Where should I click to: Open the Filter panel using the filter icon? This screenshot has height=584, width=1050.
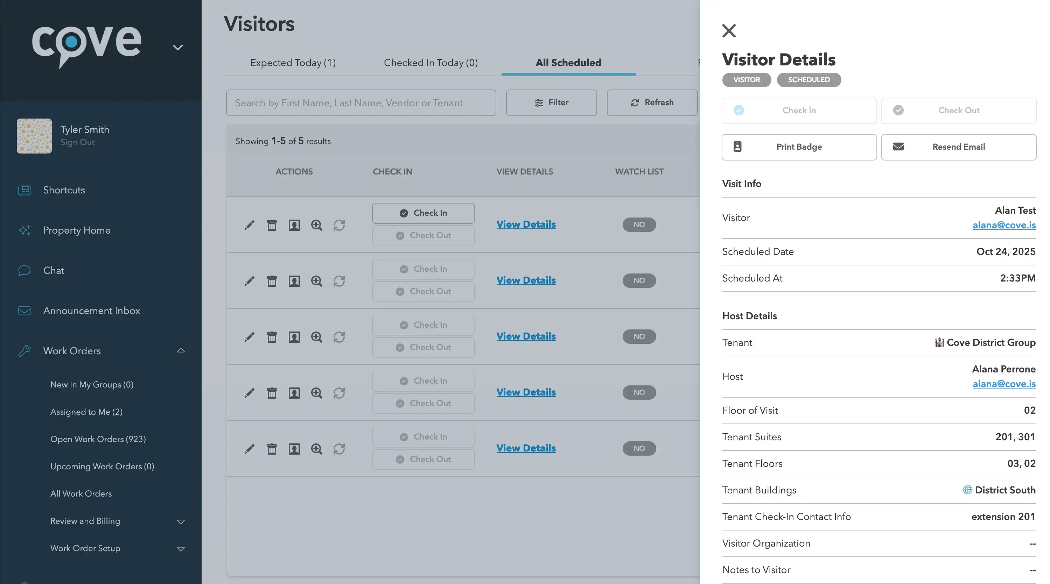click(551, 102)
